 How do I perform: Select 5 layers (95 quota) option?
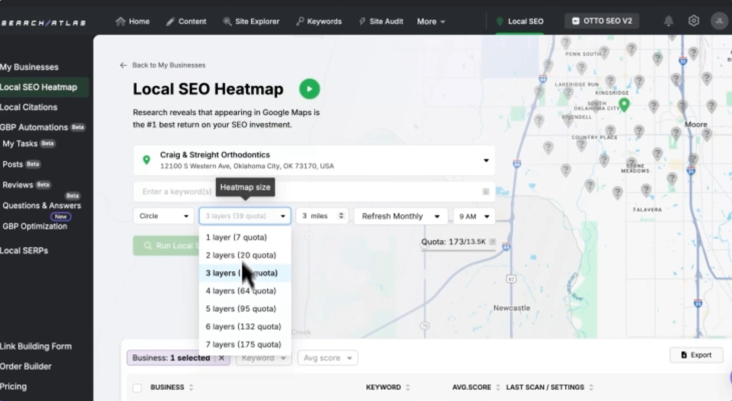coord(241,309)
